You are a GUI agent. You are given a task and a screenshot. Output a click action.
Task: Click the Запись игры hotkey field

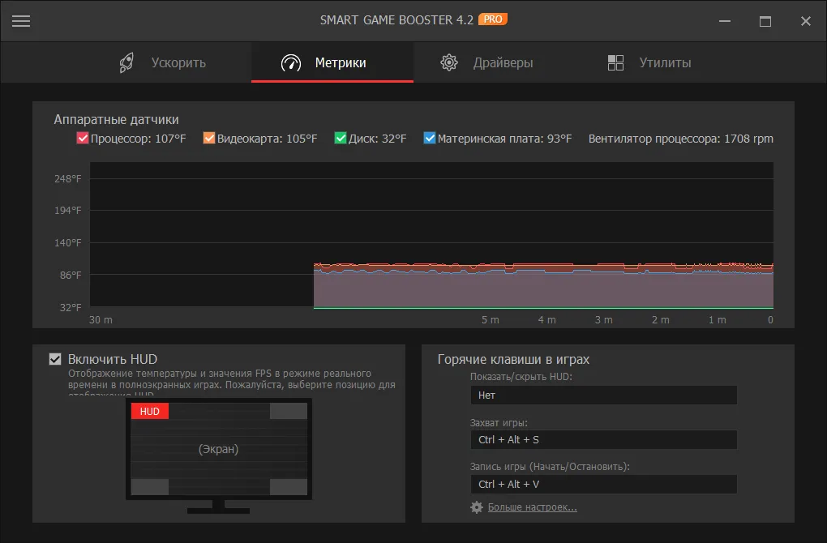pos(602,485)
